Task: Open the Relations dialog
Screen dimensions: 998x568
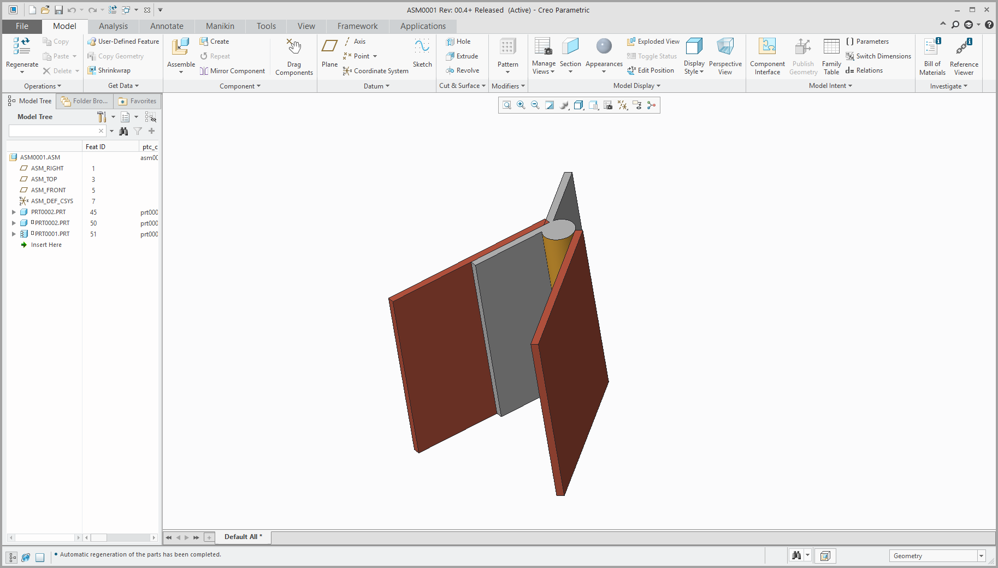Action: coord(864,70)
